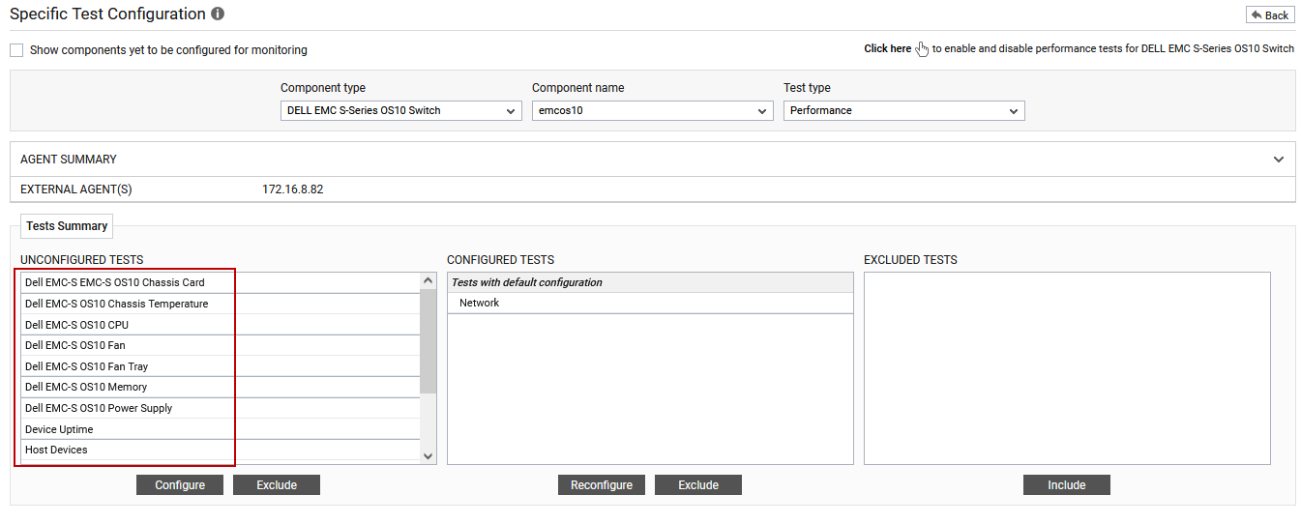Image resolution: width=1301 pixels, height=524 pixels.
Task: Click the Tests with default configuration header
Action: point(650,282)
